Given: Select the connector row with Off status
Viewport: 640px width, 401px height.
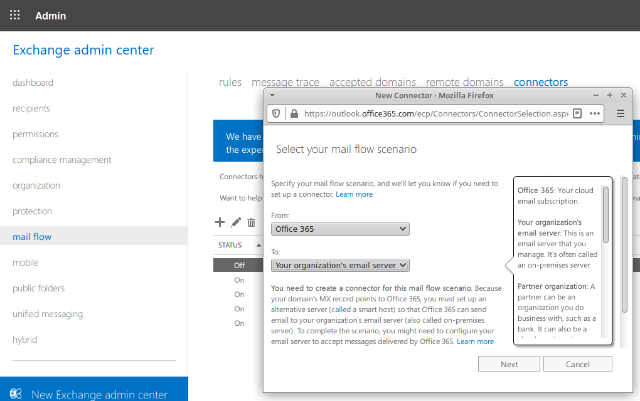Looking at the screenshot, I should click(238, 265).
